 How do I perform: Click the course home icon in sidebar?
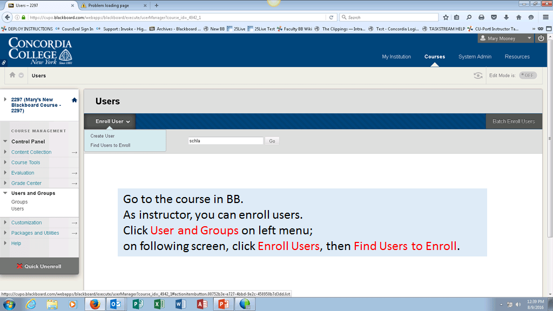[74, 100]
